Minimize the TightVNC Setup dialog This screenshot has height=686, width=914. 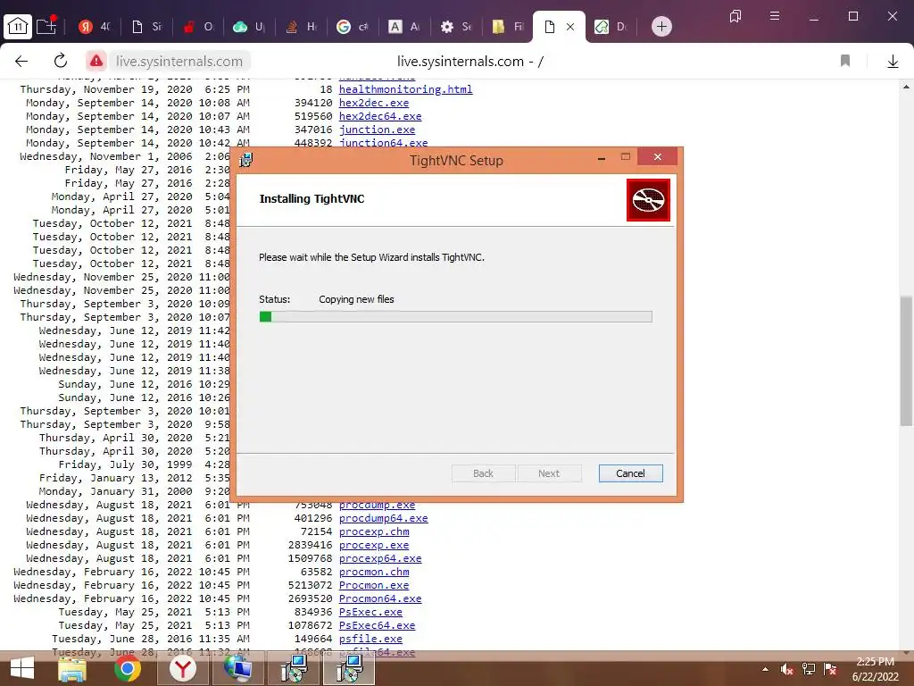601,157
